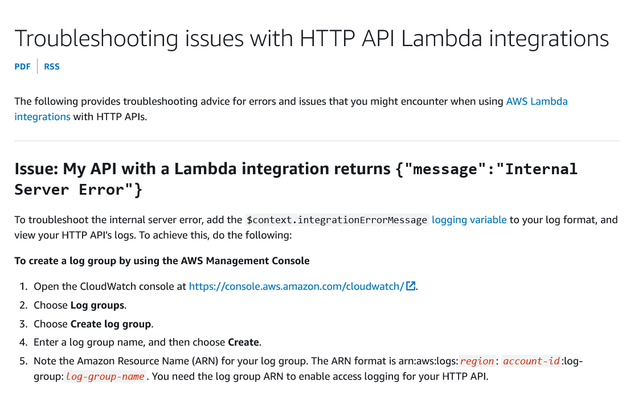Viewport: 626px width, 394px height.
Task: Click the red "log-group-name" placeholder
Action: tap(105, 376)
